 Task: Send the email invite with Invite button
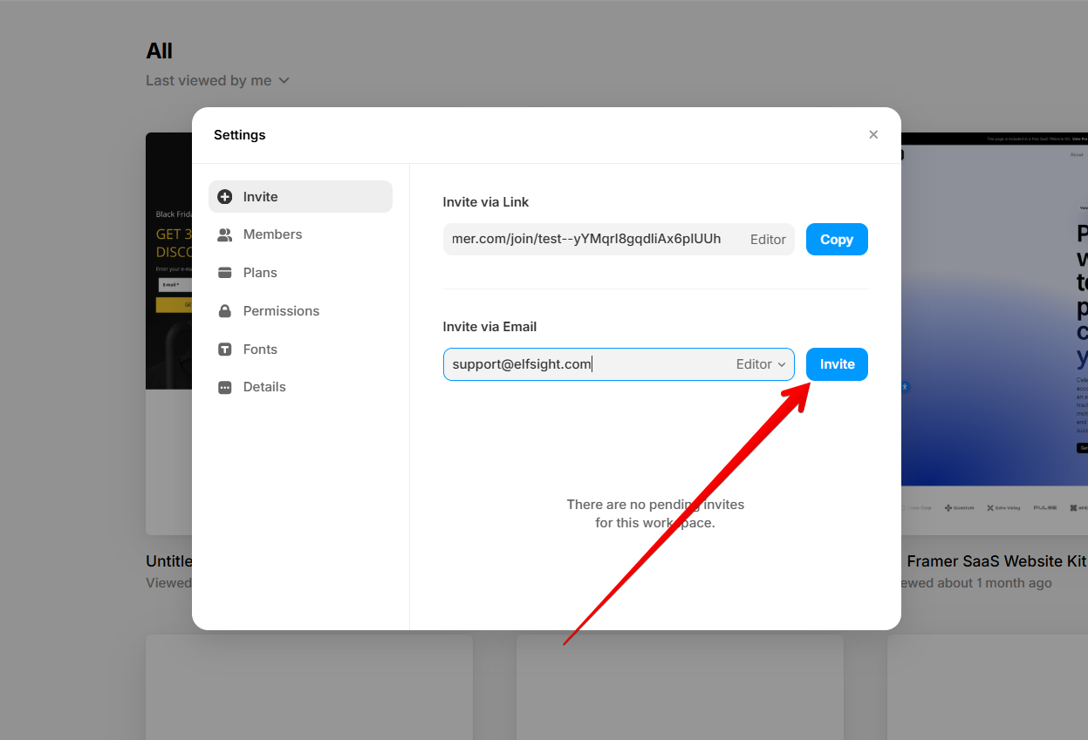click(837, 364)
